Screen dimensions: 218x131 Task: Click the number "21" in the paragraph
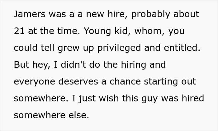click(19, 31)
